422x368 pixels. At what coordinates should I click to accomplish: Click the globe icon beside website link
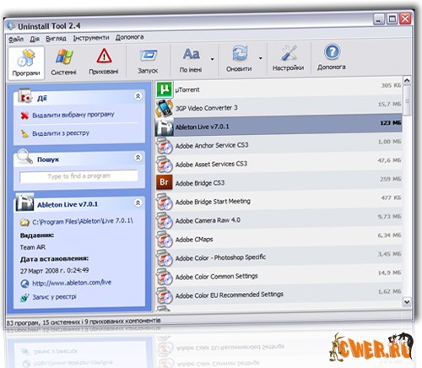(x=24, y=284)
